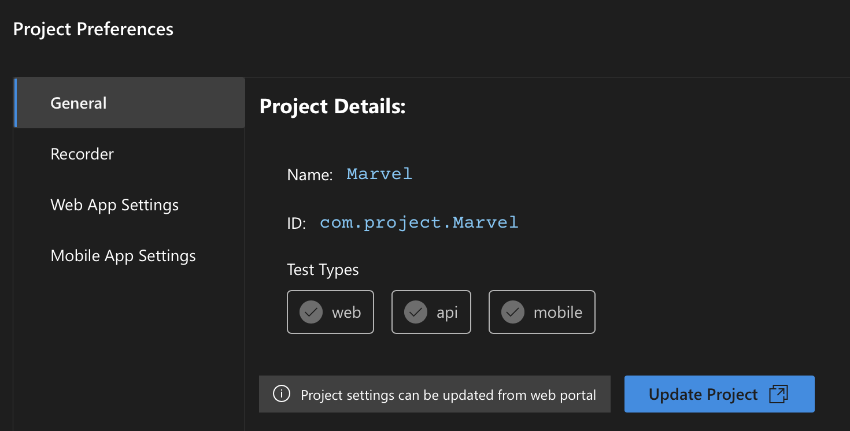
Task: Open Mobile App Settings tab
Action: tap(130, 255)
